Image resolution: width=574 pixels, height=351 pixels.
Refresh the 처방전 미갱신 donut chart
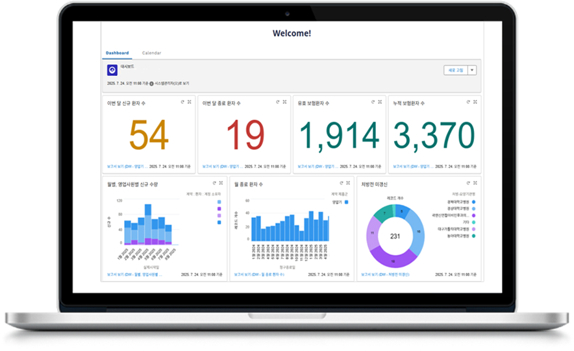pyautogui.click(x=468, y=184)
